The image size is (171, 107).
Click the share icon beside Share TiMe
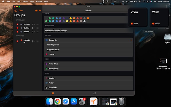(46, 88)
